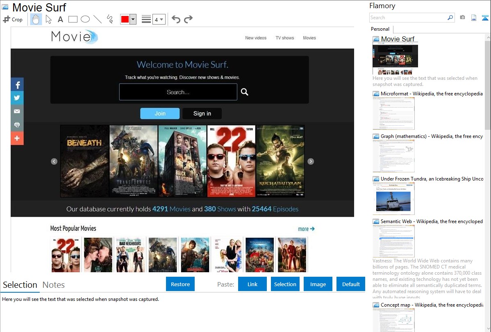This screenshot has width=491, height=332.
Task: Click the Paste Default button
Action: [351, 284]
